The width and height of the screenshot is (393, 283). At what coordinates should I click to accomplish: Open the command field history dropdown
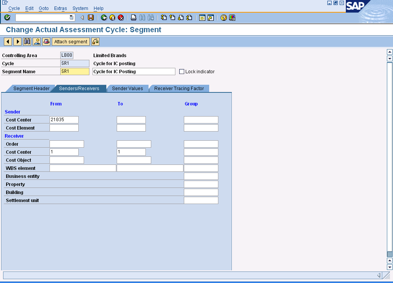[71, 18]
